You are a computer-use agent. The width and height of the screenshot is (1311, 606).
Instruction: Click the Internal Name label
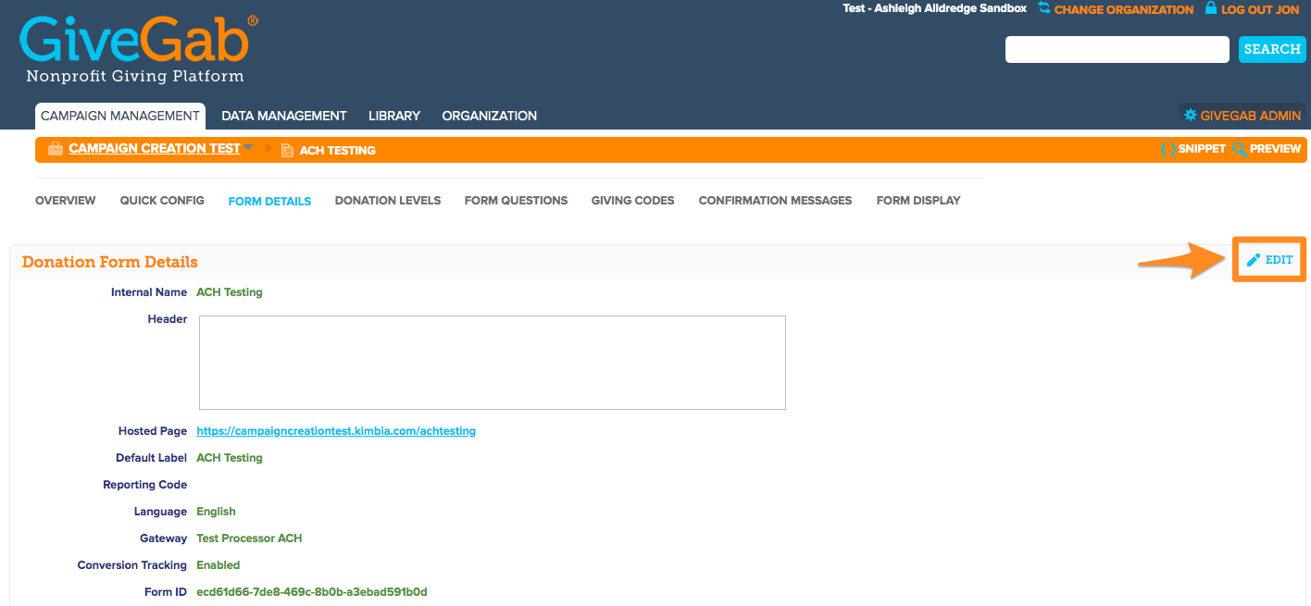click(x=149, y=292)
